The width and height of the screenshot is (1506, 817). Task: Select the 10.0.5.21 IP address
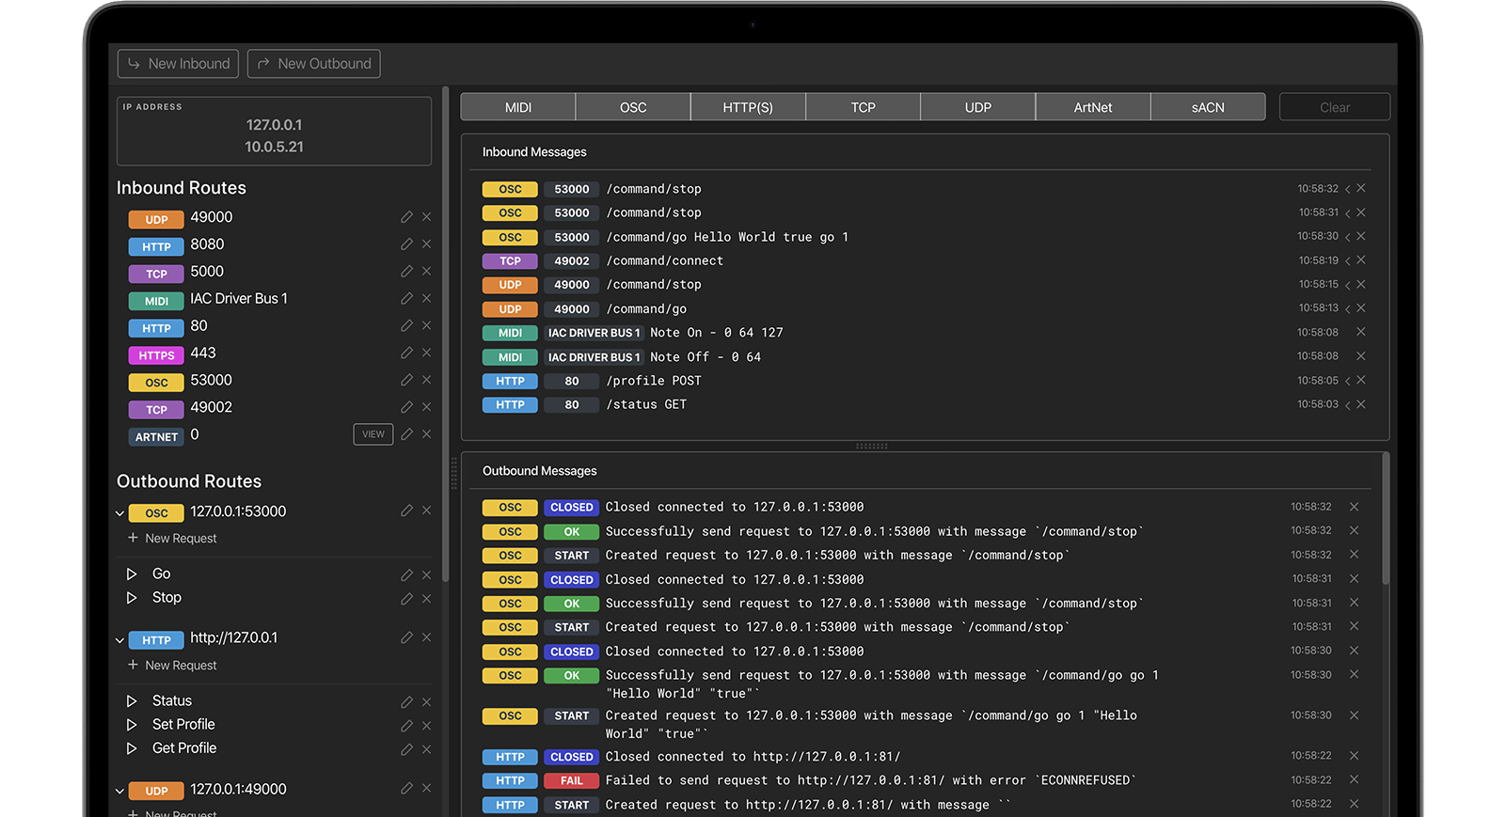point(274,147)
